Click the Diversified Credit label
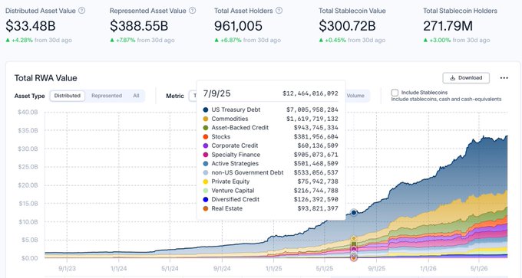This screenshot has height=278, width=522. 236,199
